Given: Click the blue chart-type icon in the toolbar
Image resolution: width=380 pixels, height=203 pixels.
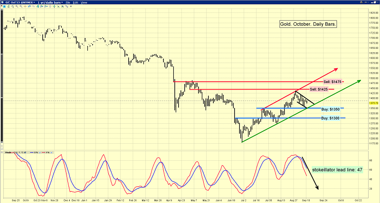Looking at the screenshot, I should click(4, 6).
